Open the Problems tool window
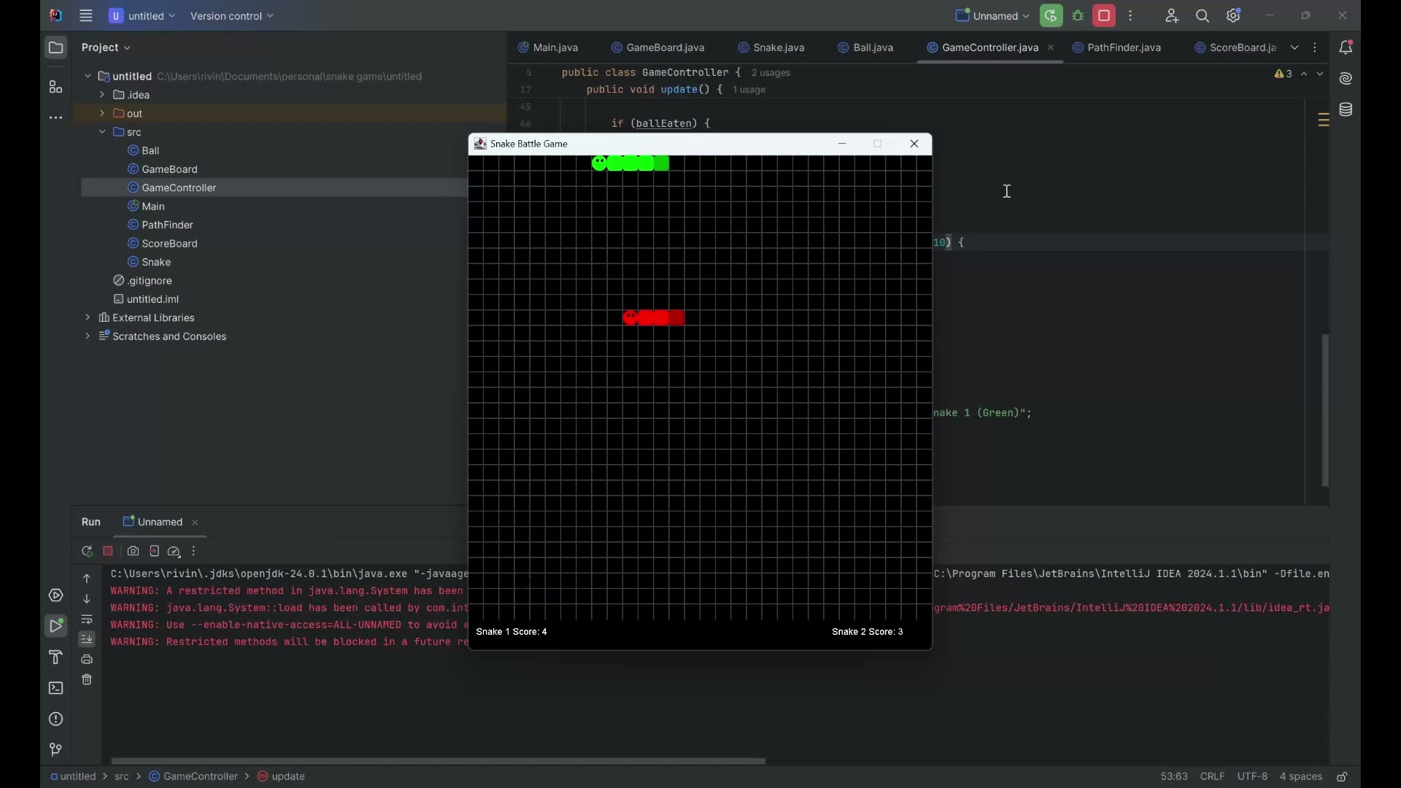Screen dimensions: 1401x788 point(56,720)
